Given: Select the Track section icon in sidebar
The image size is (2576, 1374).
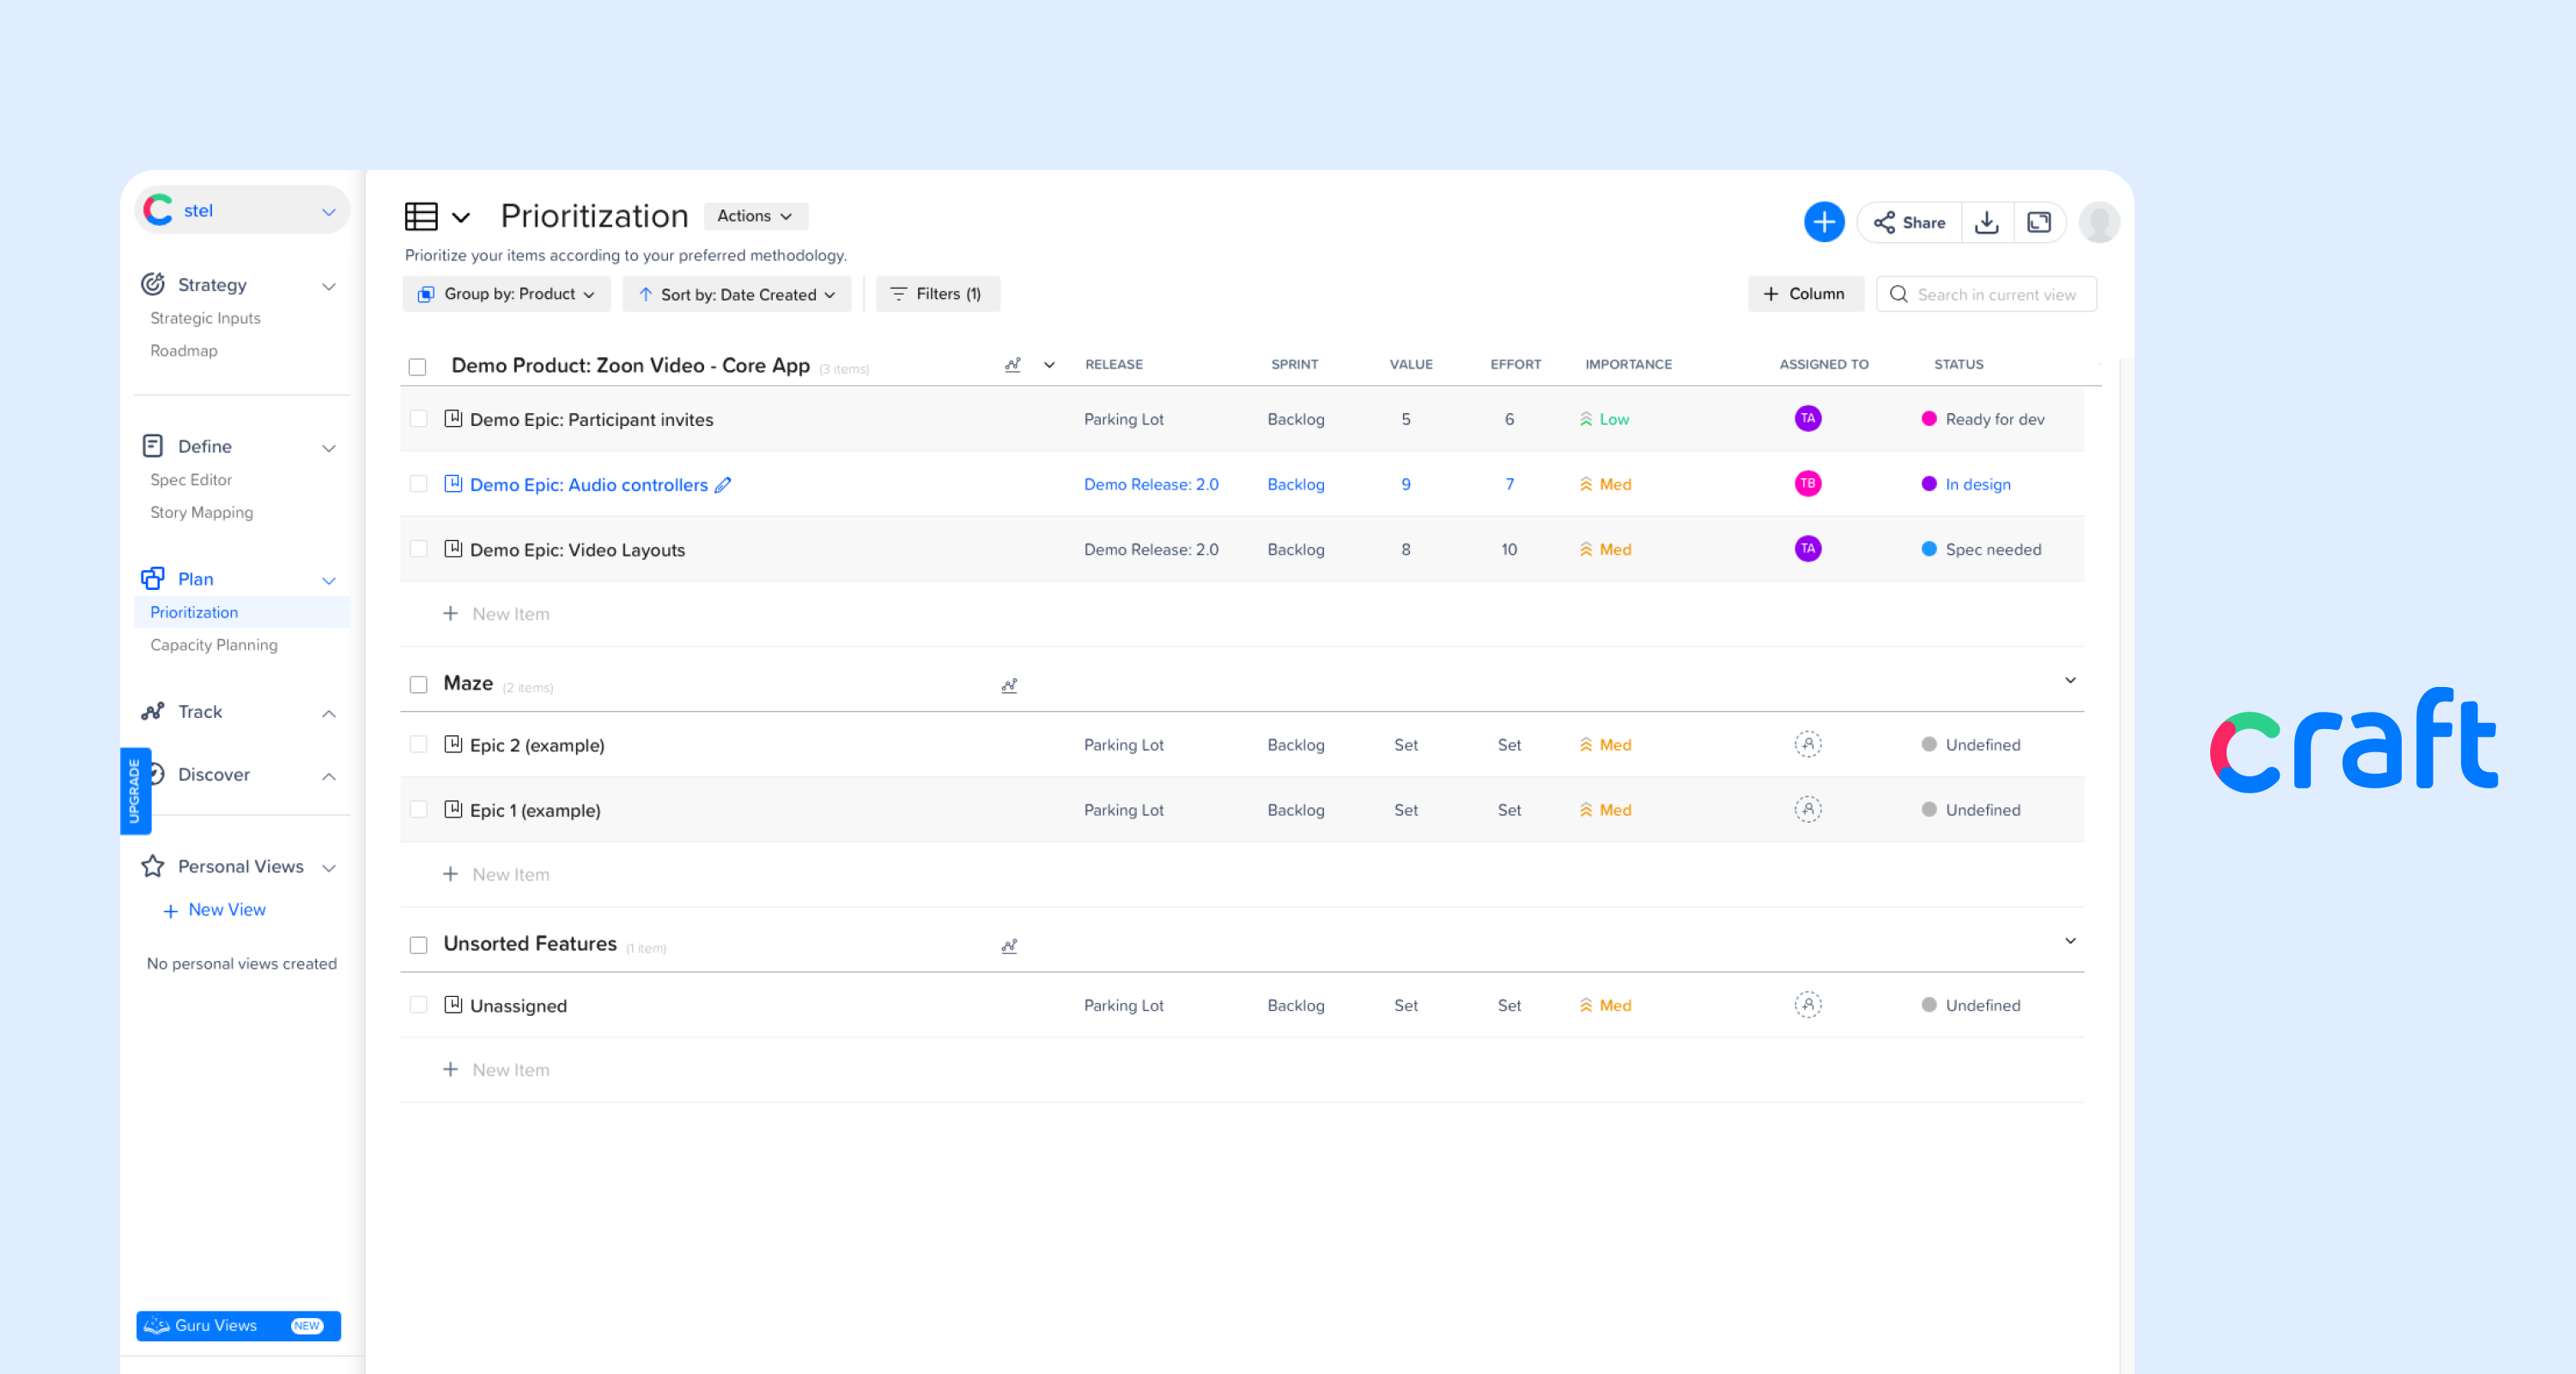Looking at the screenshot, I should coord(153,712).
